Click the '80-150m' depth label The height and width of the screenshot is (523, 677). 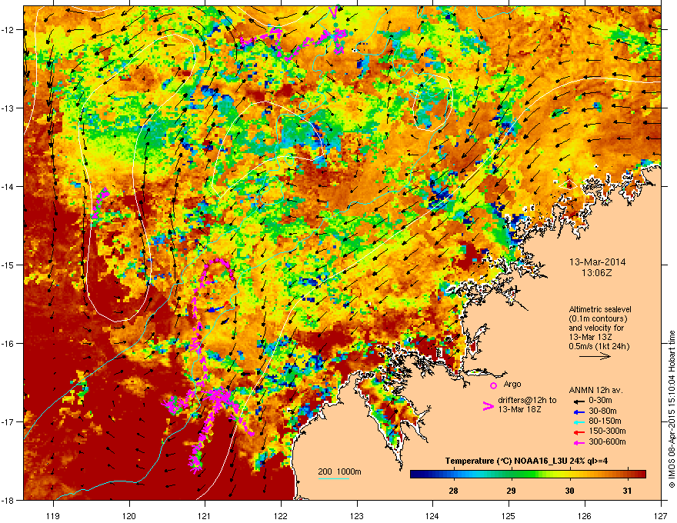tap(605, 421)
